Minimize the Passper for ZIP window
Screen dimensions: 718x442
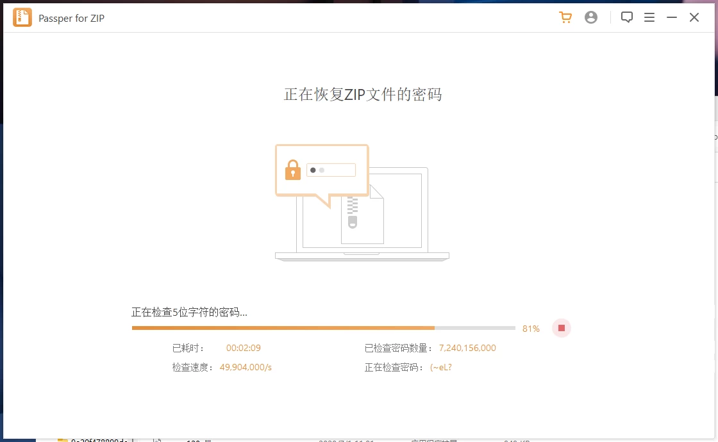click(671, 17)
